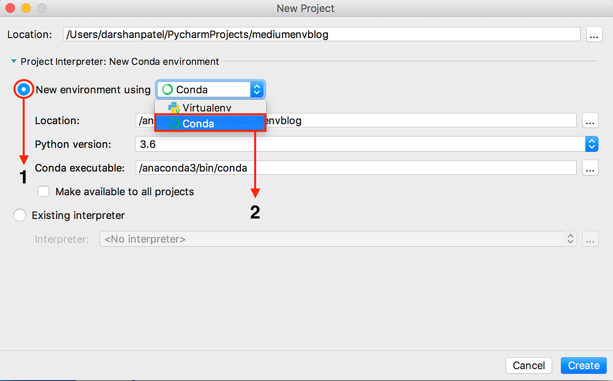Select the New environment using radio button
The height and width of the screenshot is (381, 613).
(x=23, y=89)
